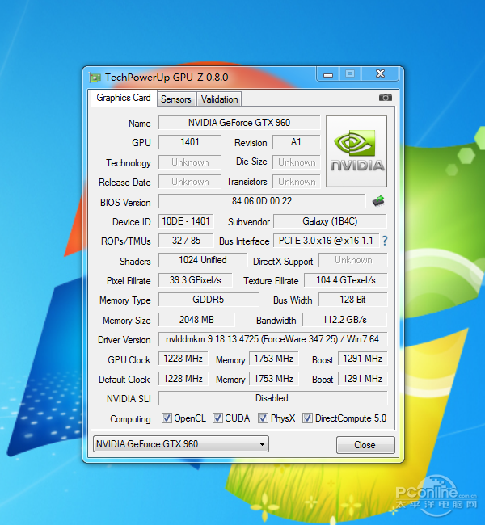Click the Pixel Fillrate field 39.3 GPixel/s

[196, 280]
